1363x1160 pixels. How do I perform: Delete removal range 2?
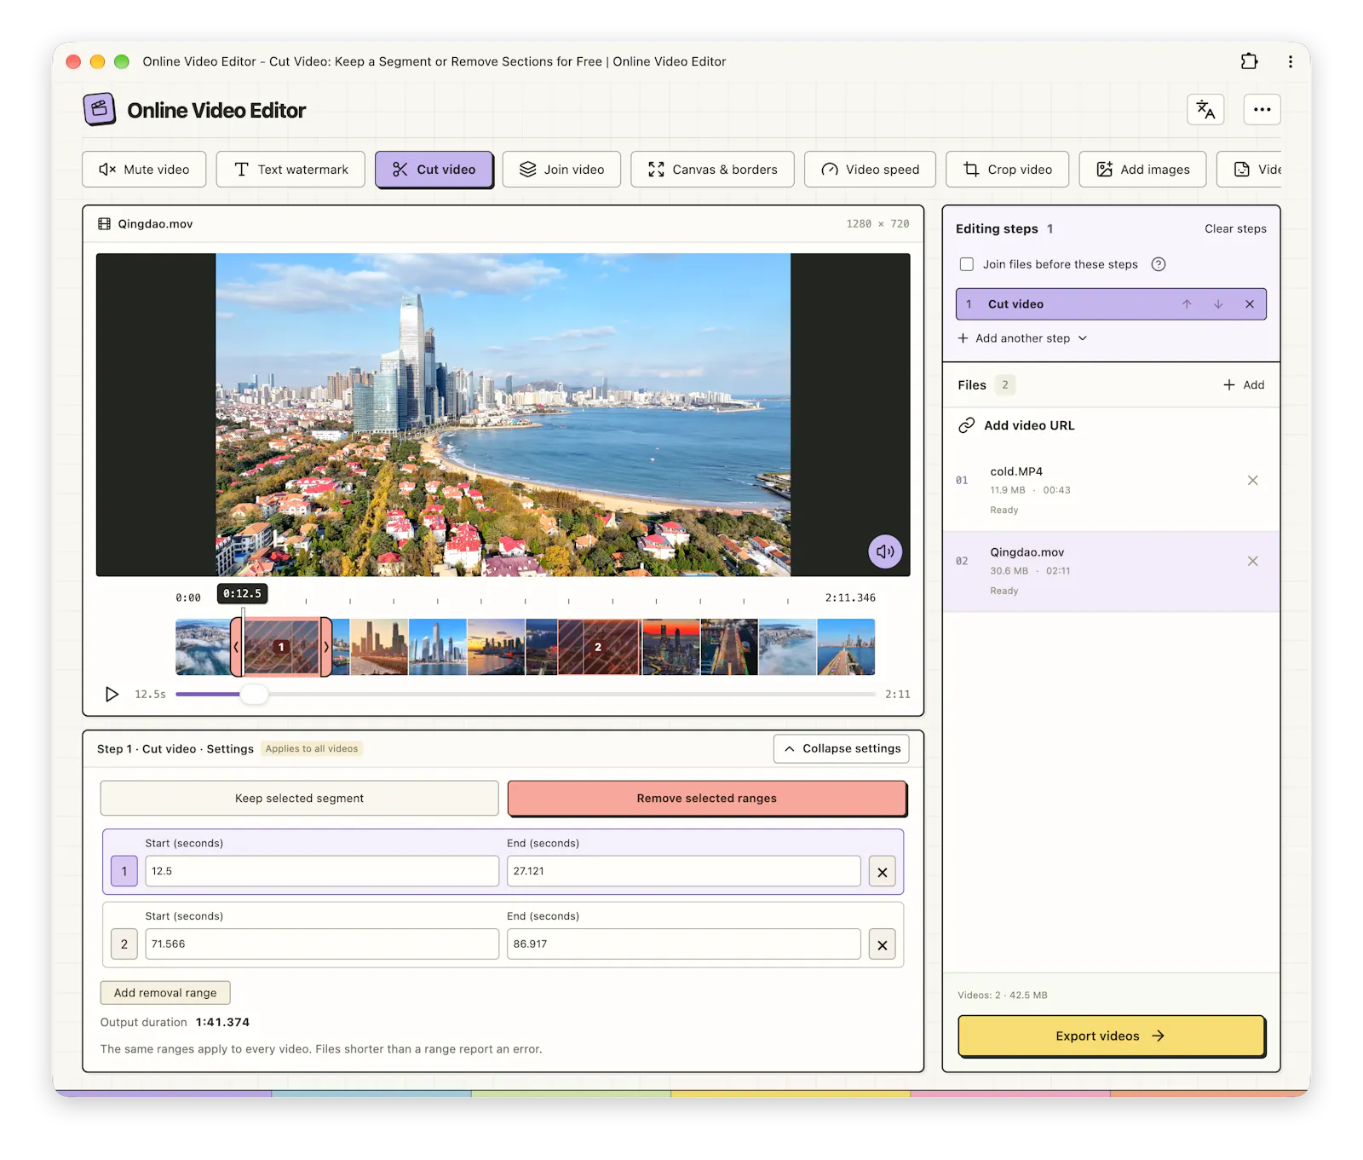(882, 944)
